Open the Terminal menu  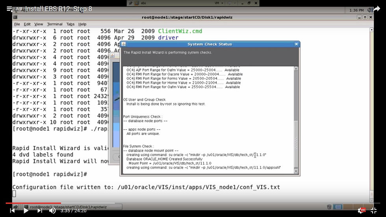click(55, 24)
